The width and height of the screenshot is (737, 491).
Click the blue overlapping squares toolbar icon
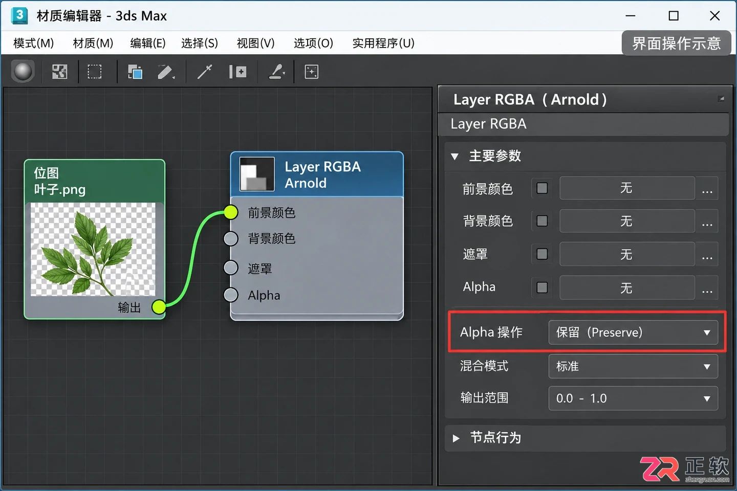point(135,72)
